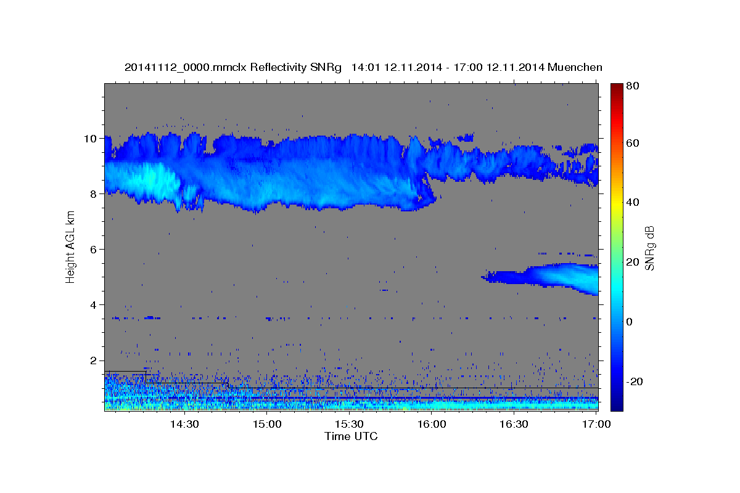Click the 14:30 time tick label

[x=184, y=425]
